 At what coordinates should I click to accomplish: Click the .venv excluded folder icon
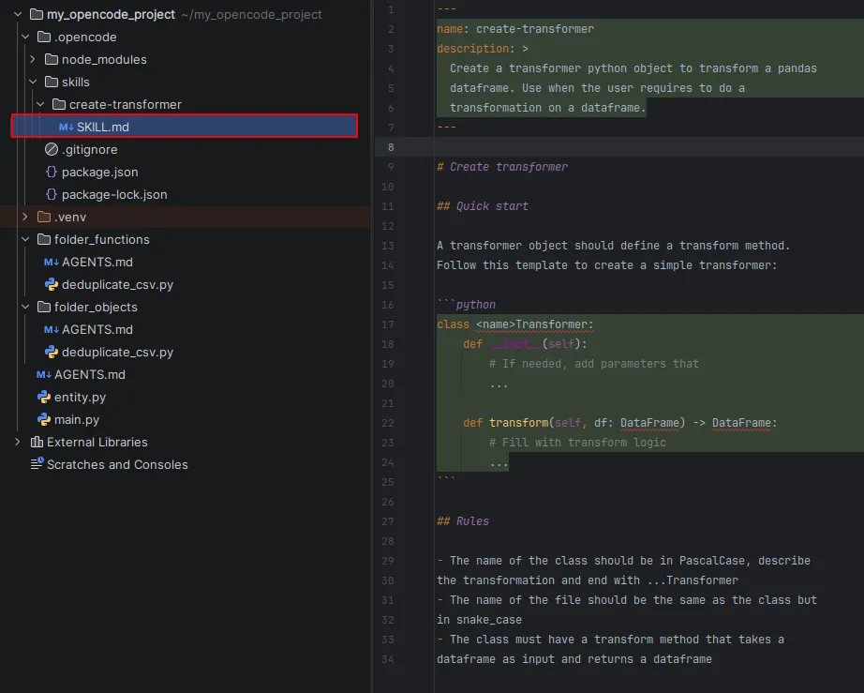click(44, 218)
